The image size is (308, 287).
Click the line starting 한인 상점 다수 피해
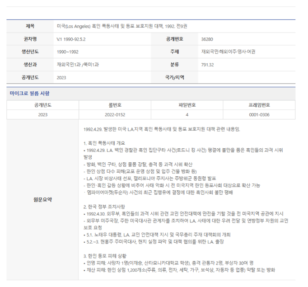coord(140,171)
